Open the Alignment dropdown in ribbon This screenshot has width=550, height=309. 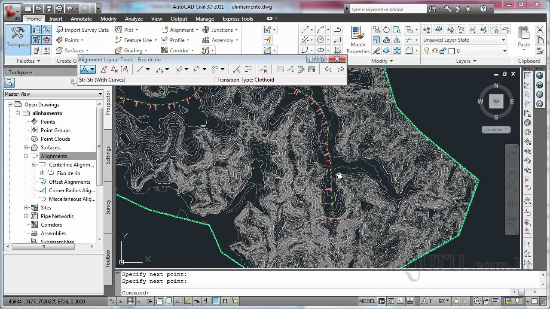tap(180, 30)
